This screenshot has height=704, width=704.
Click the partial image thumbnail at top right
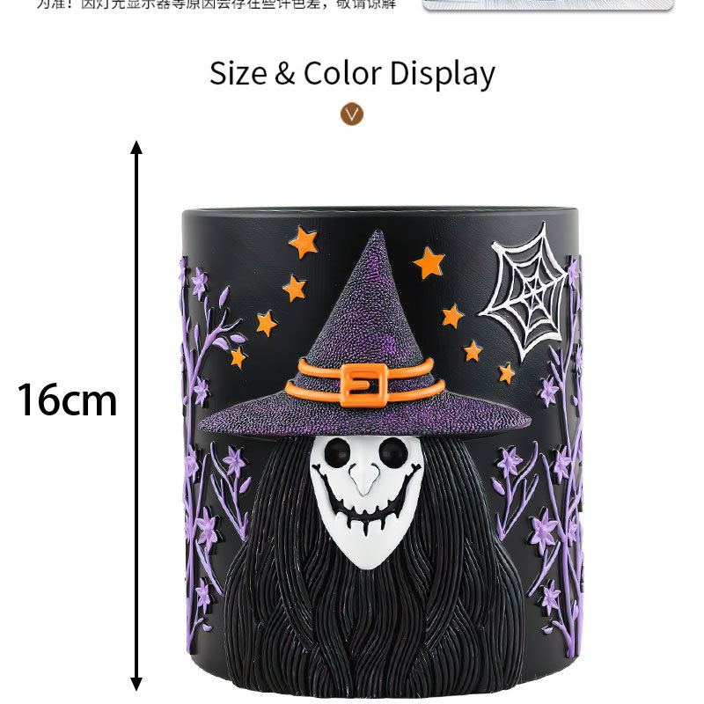[x=548, y=4]
